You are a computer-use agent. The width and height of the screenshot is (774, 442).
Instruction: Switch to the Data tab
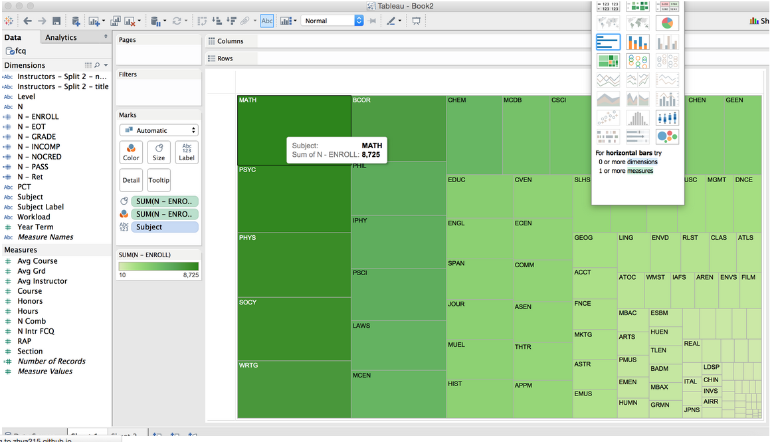[x=13, y=38]
